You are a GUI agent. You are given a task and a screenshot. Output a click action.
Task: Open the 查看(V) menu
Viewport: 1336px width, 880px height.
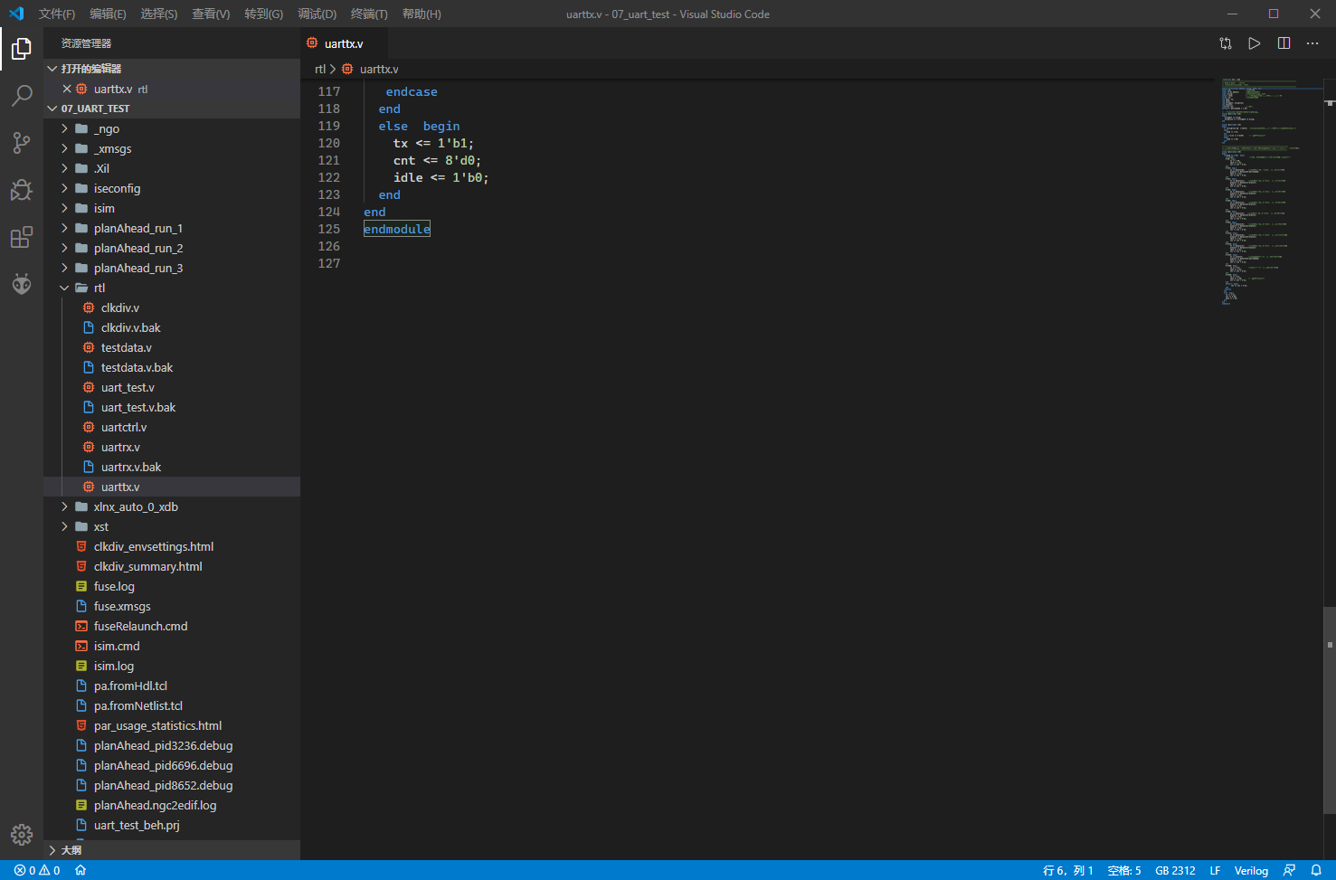[x=211, y=14]
